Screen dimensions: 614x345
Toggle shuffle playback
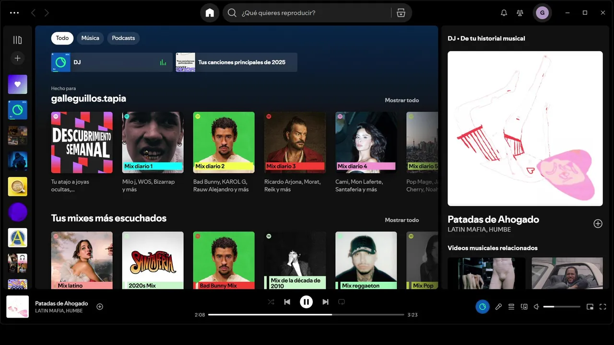pos(271,302)
